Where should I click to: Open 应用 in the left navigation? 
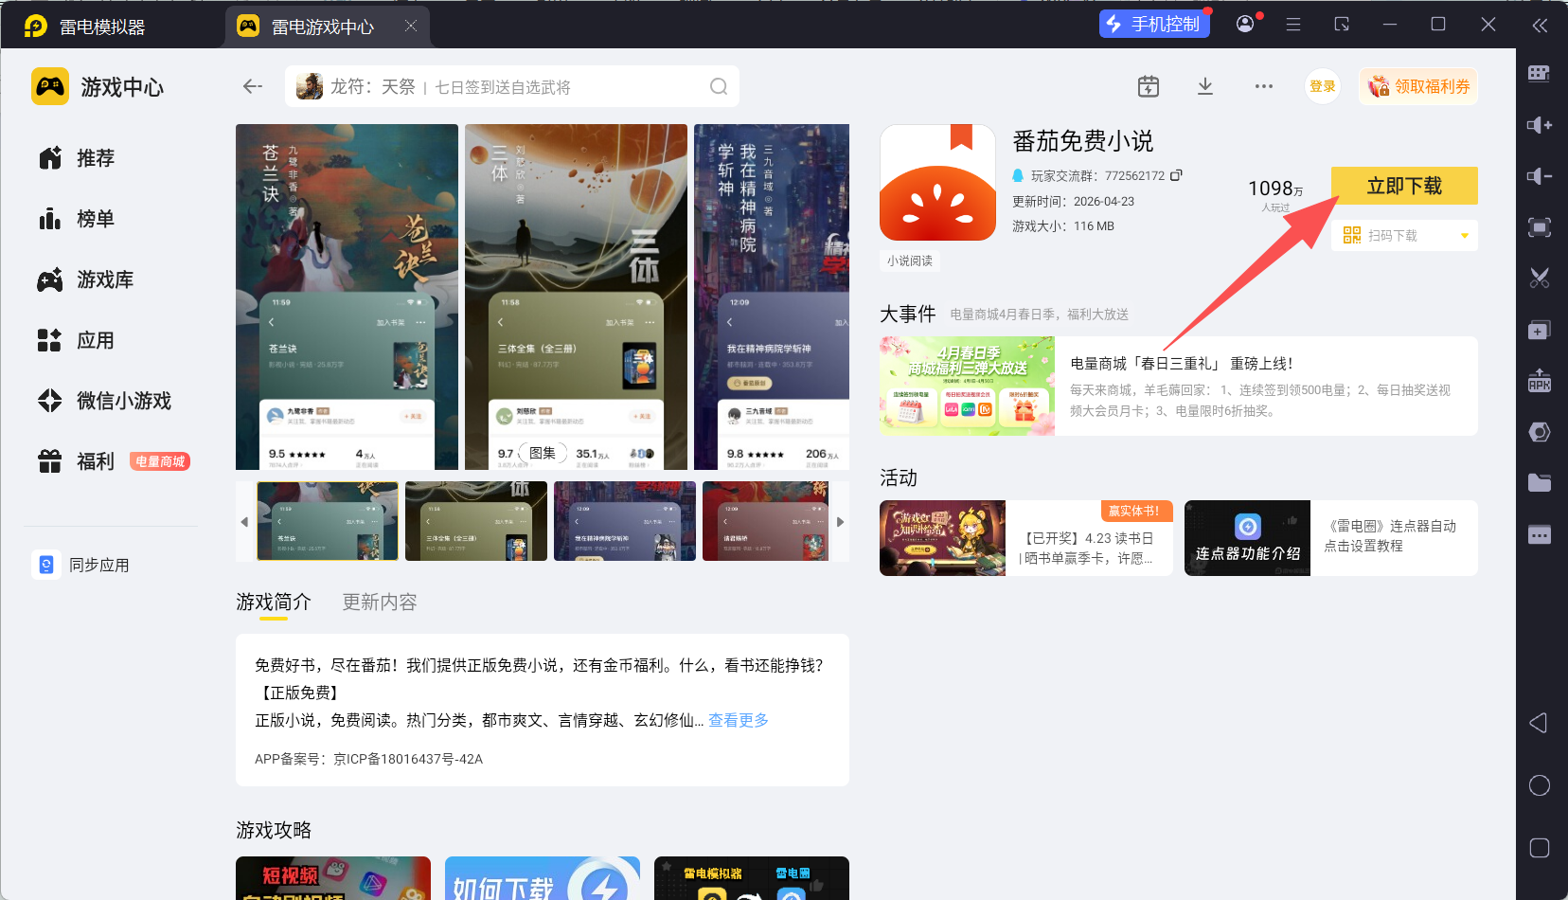click(x=77, y=340)
